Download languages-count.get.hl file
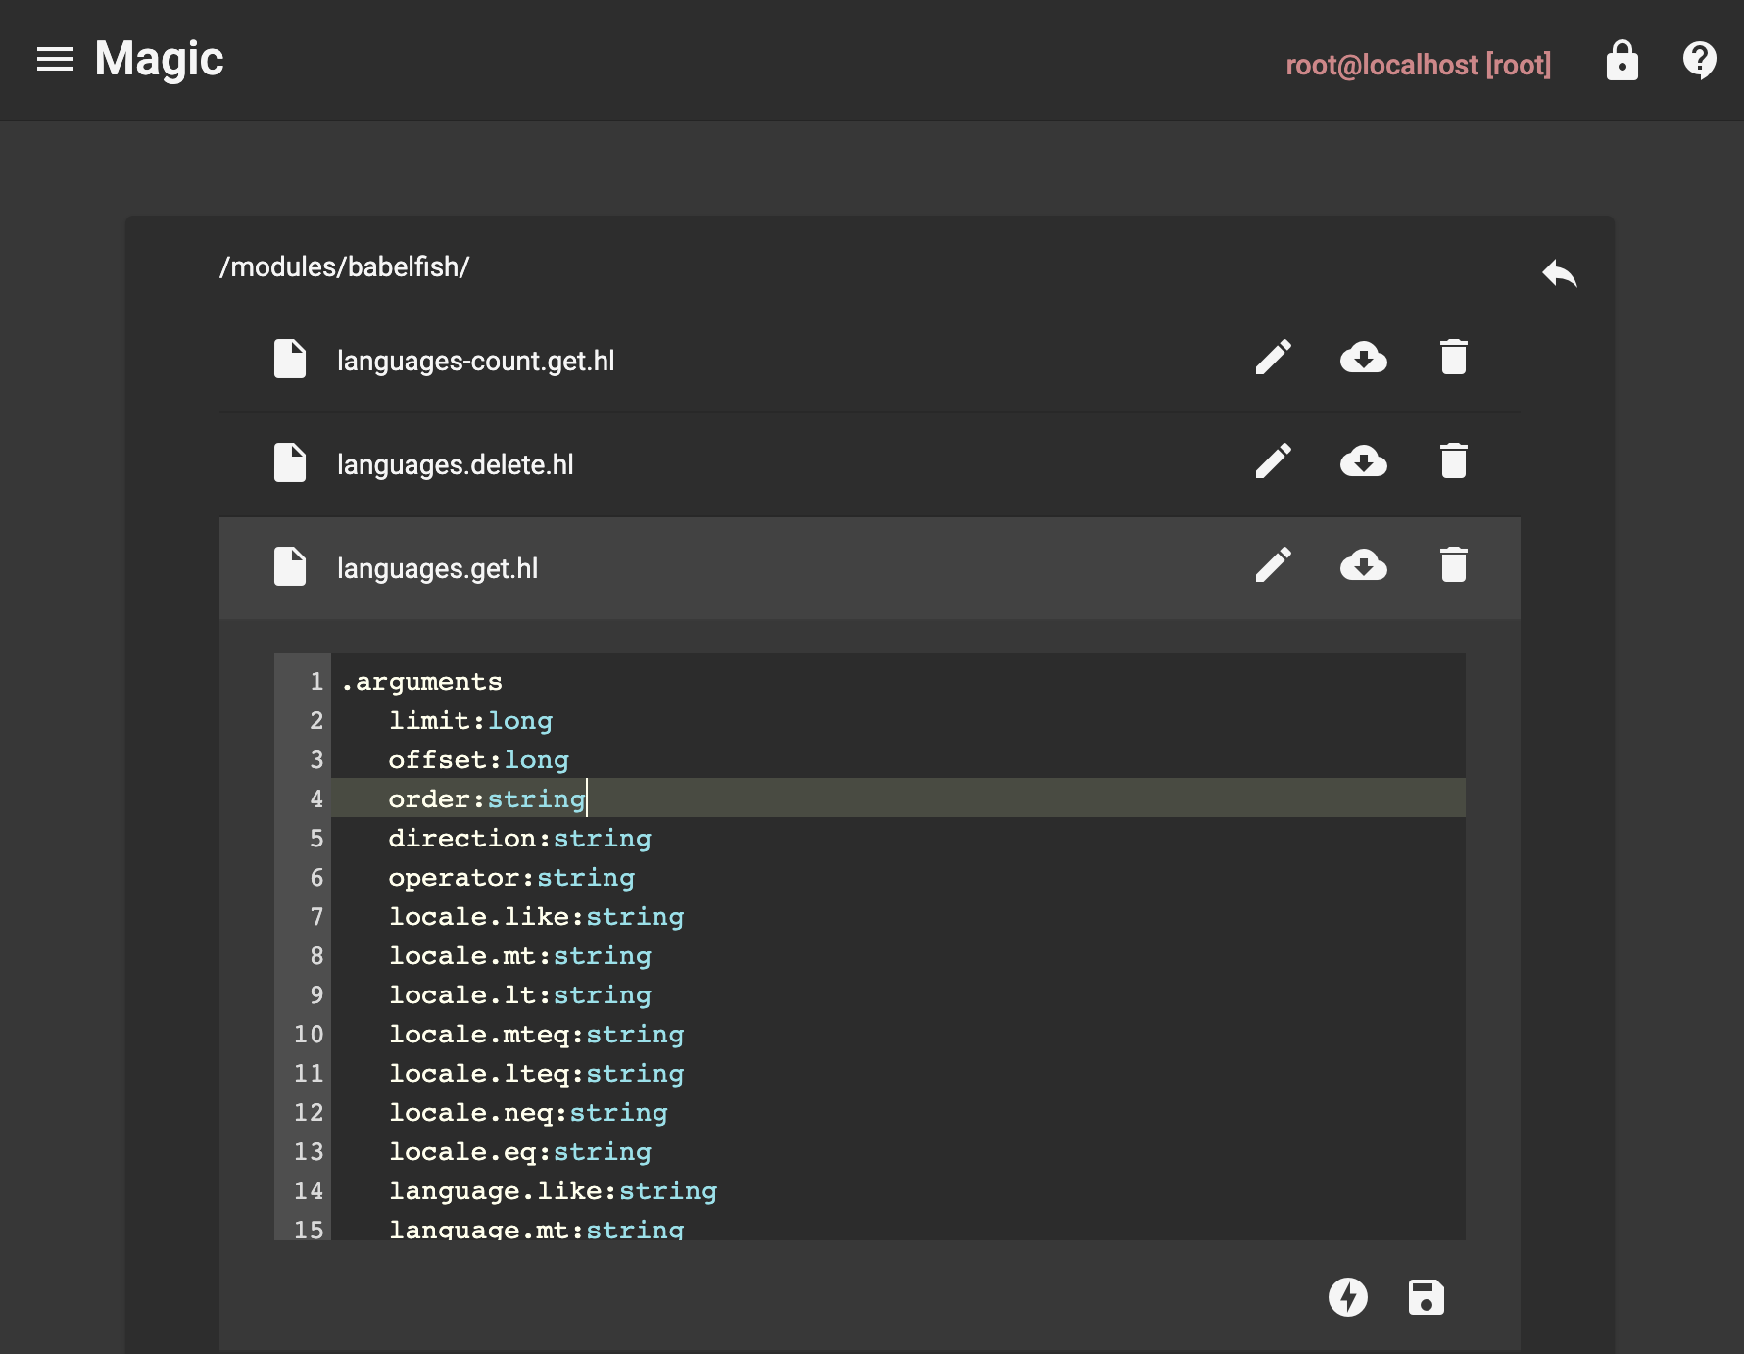This screenshot has height=1354, width=1744. coord(1363,358)
